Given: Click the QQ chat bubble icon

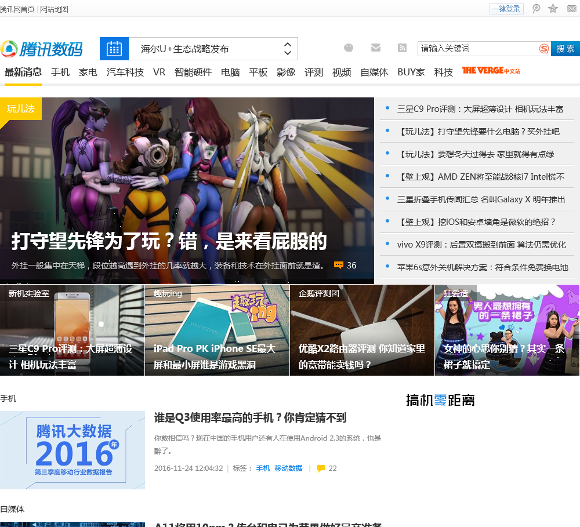Looking at the screenshot, I should click(x=349, y=48).
